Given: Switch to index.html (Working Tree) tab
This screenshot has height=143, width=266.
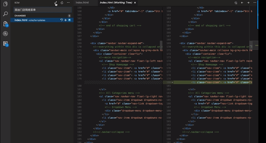Looking at the screenshot, I should pyautogui.click(x=116, y=3).
